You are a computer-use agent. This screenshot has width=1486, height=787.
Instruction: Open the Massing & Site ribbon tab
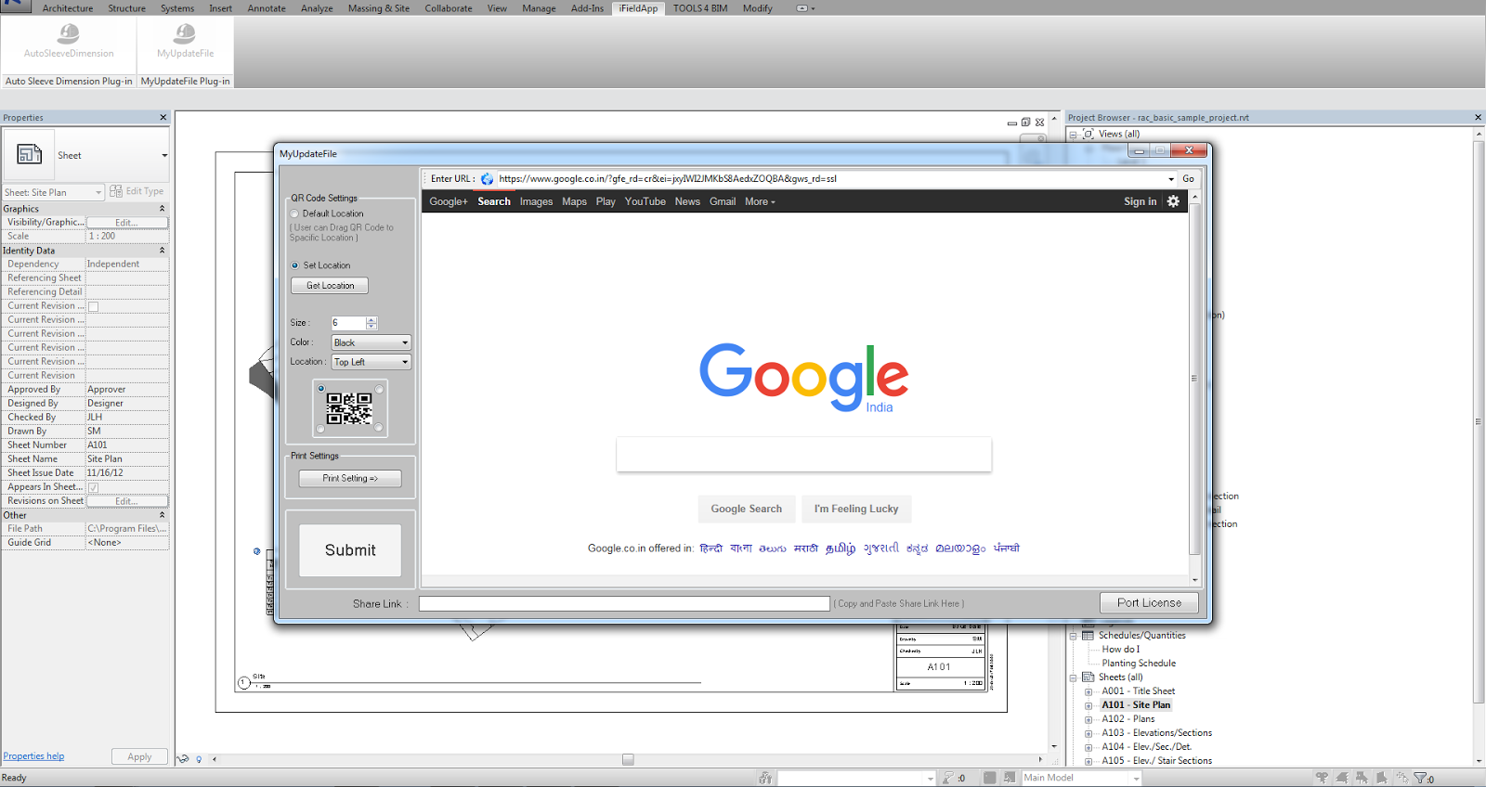[x=379, y=8]
